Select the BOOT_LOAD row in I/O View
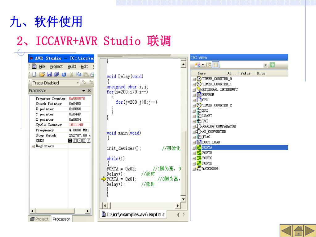The width and height of the screenshot is (316, 237). pos(240,142)
